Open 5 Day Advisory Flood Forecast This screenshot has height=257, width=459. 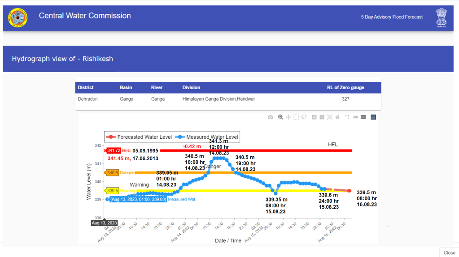pos(392,17)
